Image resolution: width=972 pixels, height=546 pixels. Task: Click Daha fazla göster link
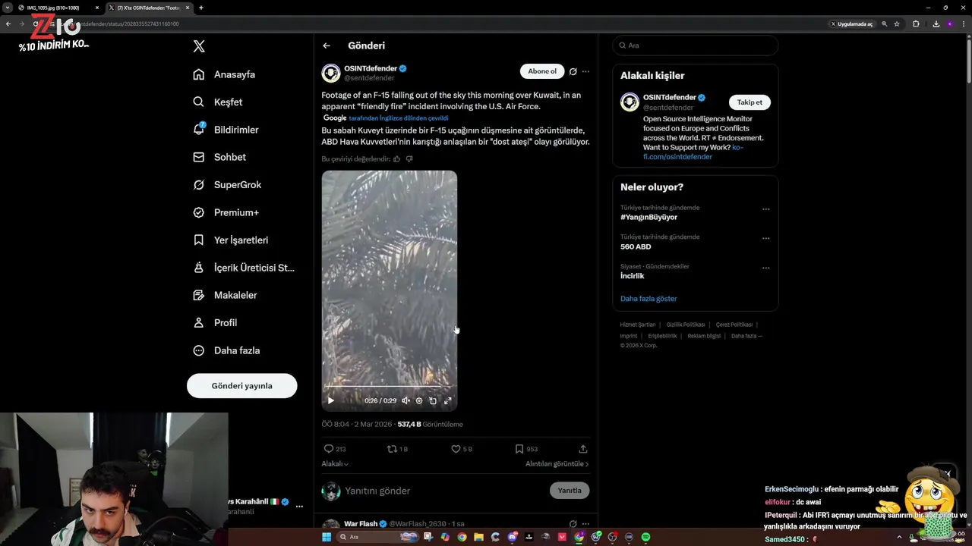click(649, 299)
